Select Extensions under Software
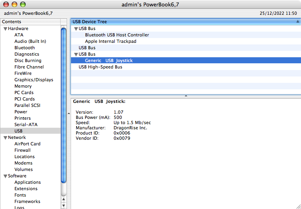 pos(26,189)
